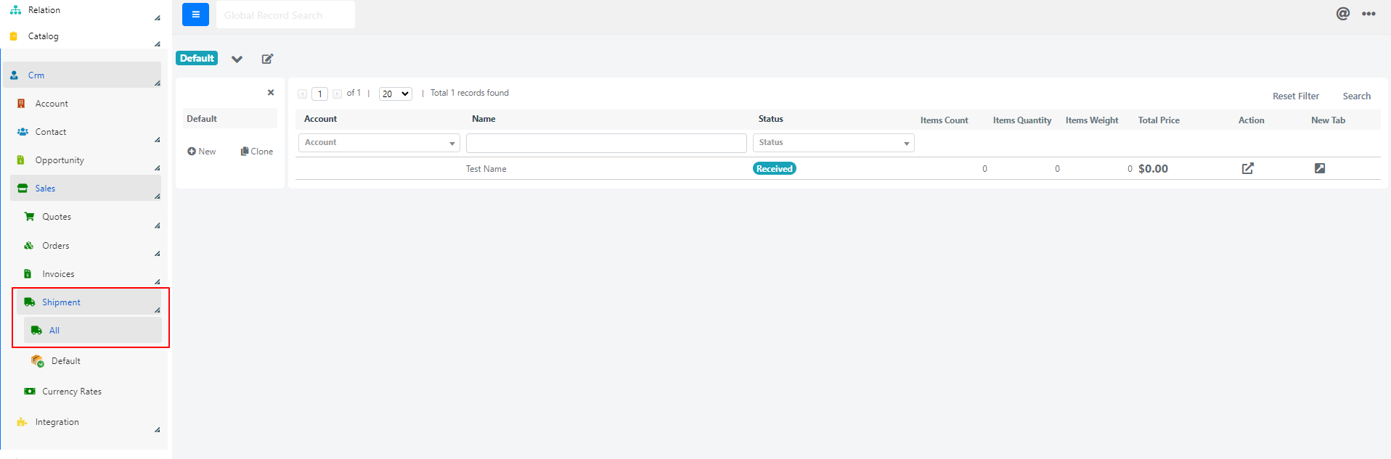Click the Received status badge
The height and width of the screenshot is (459, 1391).
pos(775,168)
